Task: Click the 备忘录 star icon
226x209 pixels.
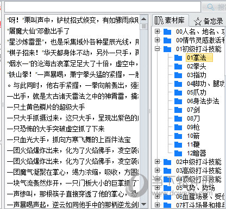Action: click(198, 22)
